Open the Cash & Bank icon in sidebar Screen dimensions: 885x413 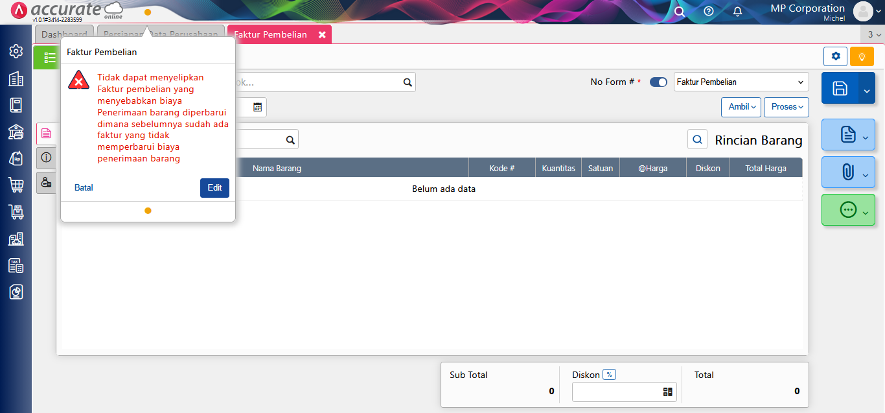click(x=16, y=132)
